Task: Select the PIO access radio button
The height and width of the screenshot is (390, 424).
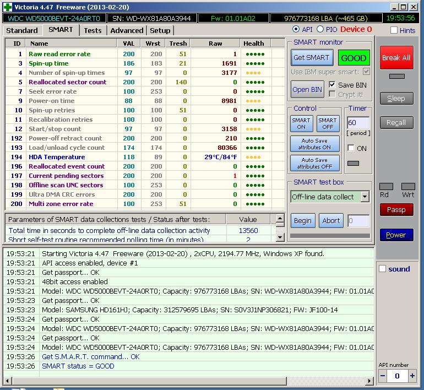Action: [x=320, y=29]
